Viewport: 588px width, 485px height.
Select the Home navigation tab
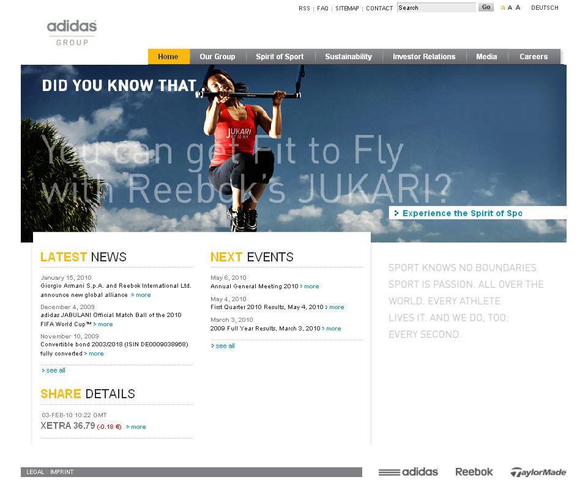click(x=168, y=57)
